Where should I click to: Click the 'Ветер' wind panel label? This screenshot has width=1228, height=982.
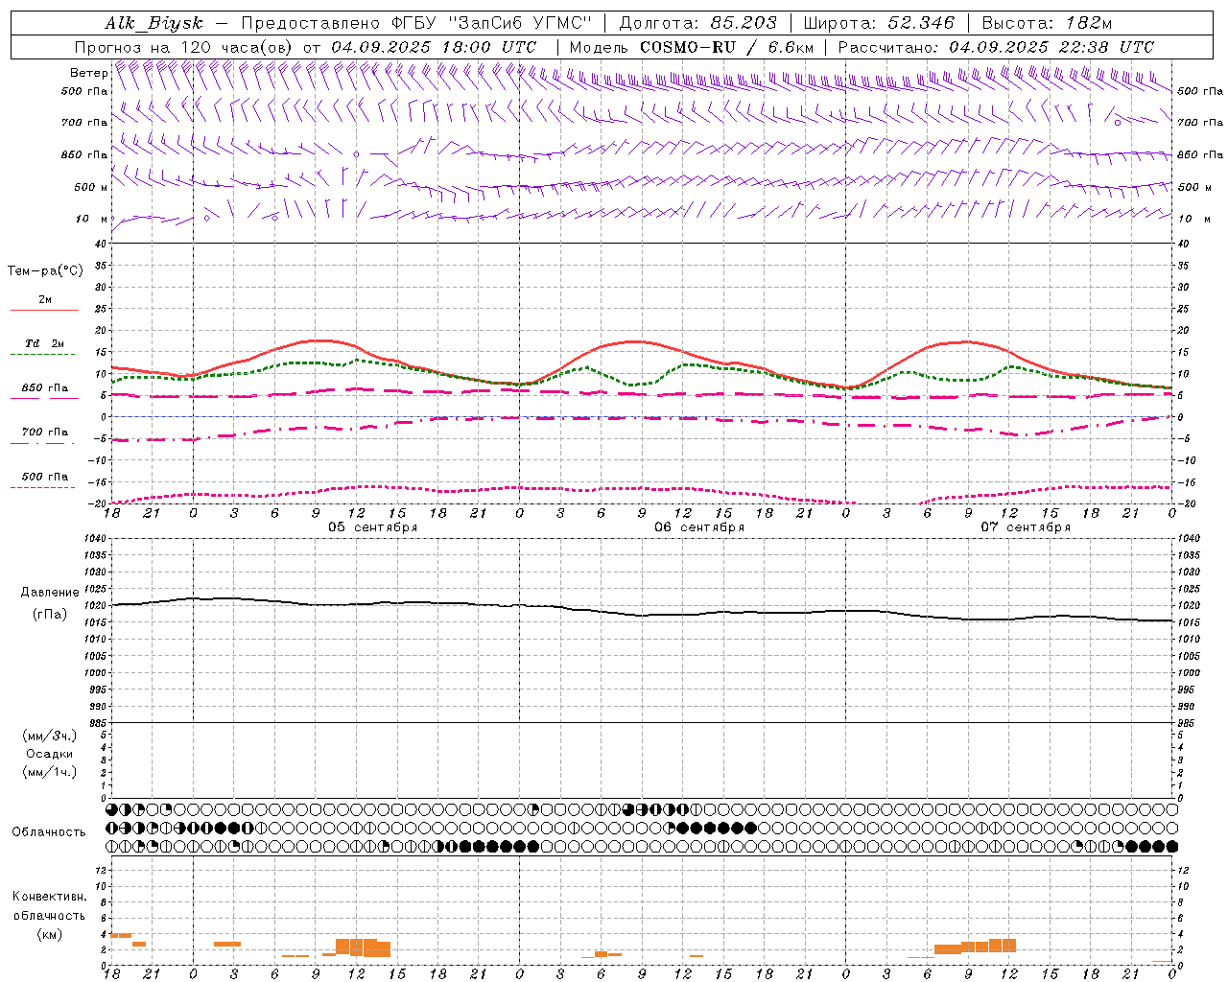pyautogui.click(x=88, y=73)
